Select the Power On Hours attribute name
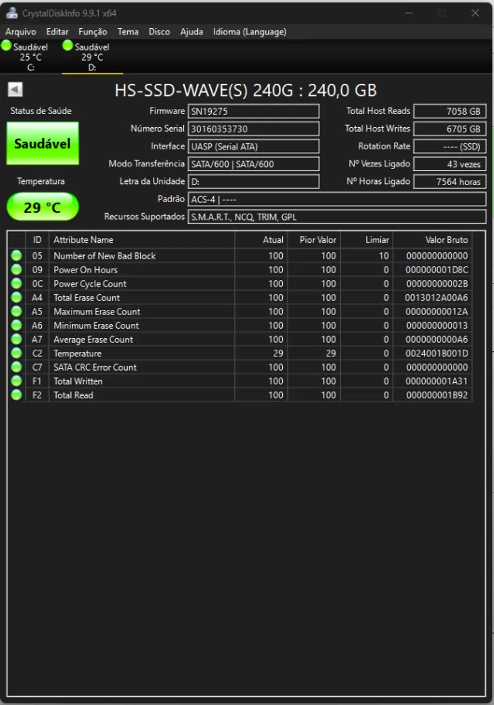Image resolution: width=494 pixels, height=705 pixels. click(85, 269)
